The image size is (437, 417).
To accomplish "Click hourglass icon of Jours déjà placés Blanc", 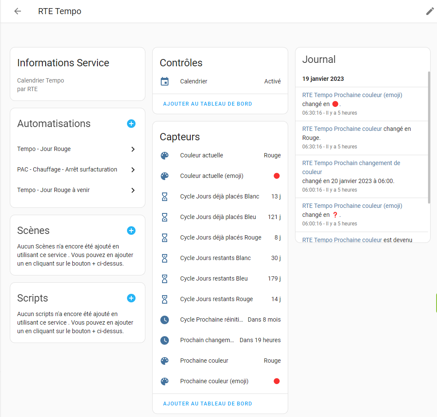I will 165,196.
